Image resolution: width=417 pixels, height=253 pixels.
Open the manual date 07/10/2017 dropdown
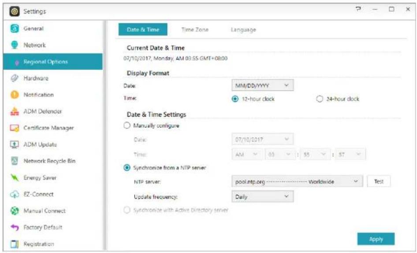coord(262,139)
